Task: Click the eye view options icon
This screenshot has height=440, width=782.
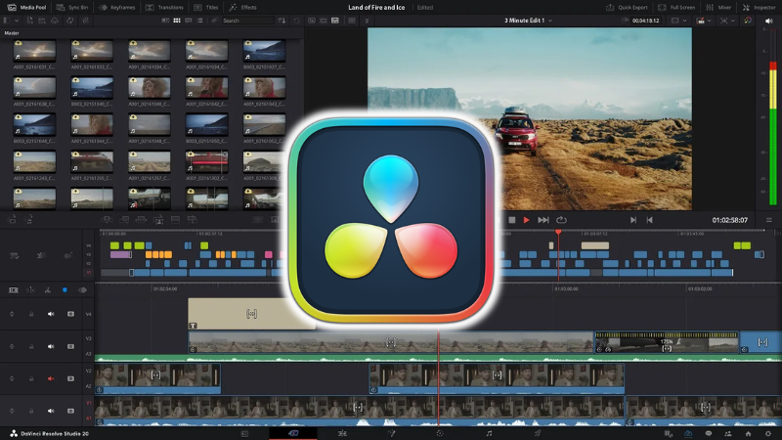Action: click(x=82, y=290)
